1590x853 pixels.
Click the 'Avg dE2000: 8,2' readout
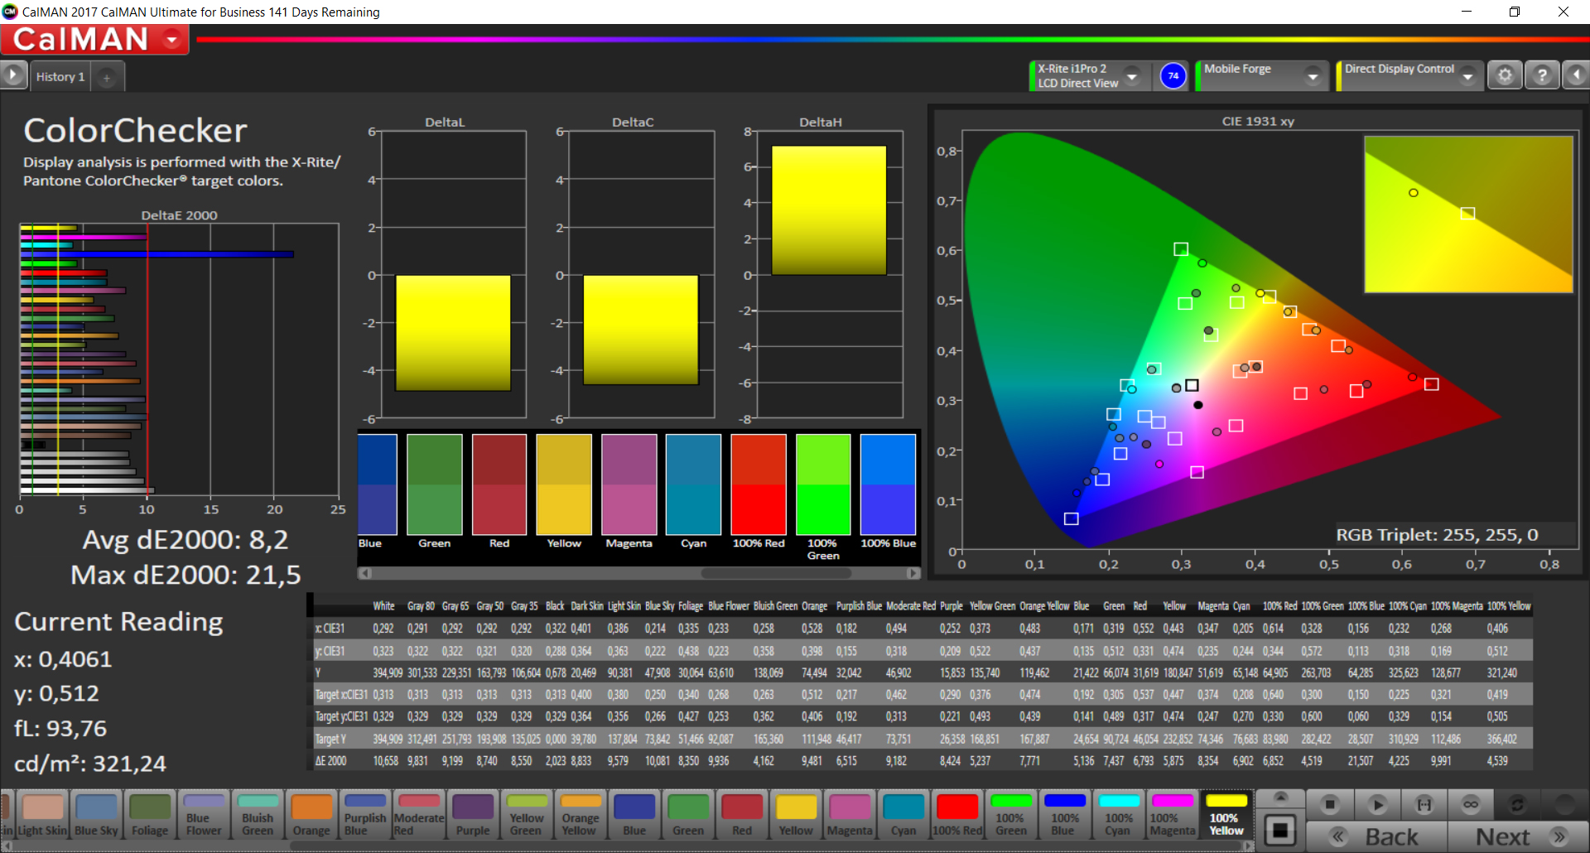coord(185,540)
